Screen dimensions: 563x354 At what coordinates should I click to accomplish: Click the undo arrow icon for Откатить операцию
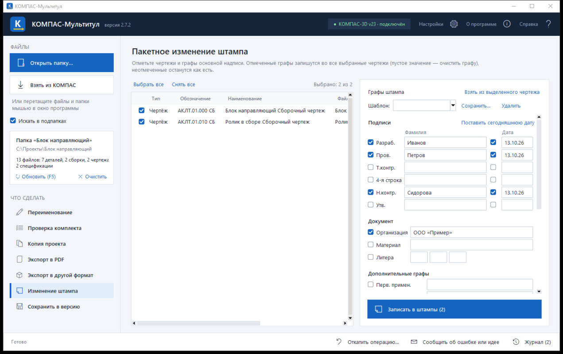pos(339,342)
